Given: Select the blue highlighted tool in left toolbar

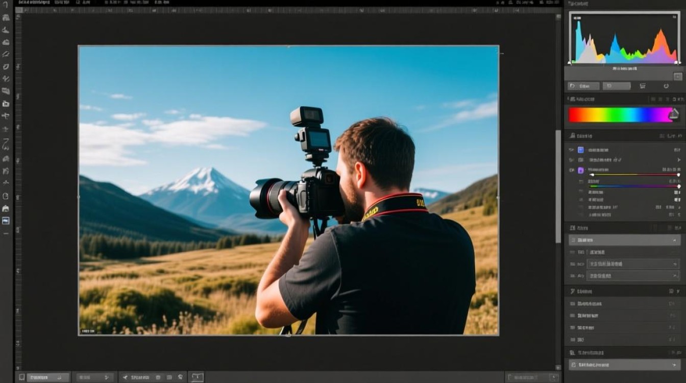Looking at the screenshot, I should click(x=6, y=221).
